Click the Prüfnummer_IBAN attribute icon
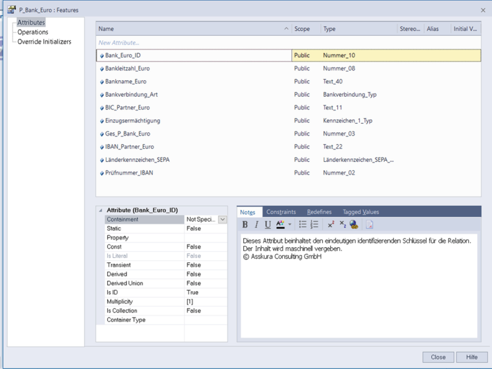This screenshot has height=369, width=492. coord(102,173)
